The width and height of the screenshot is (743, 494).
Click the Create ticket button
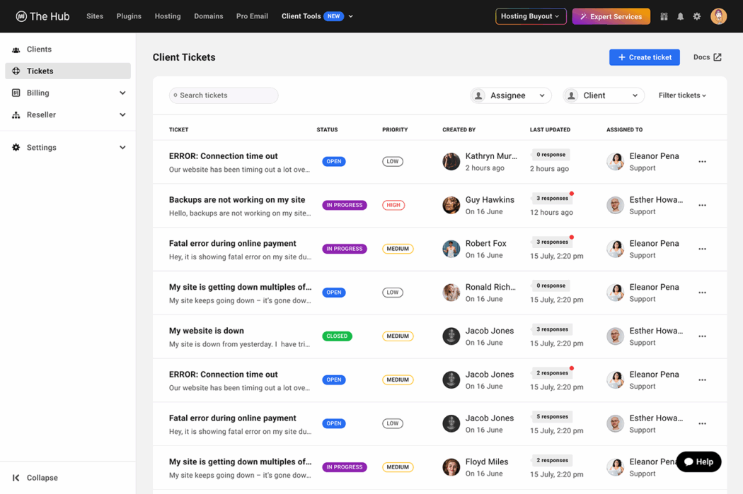(x=644, y=57)
